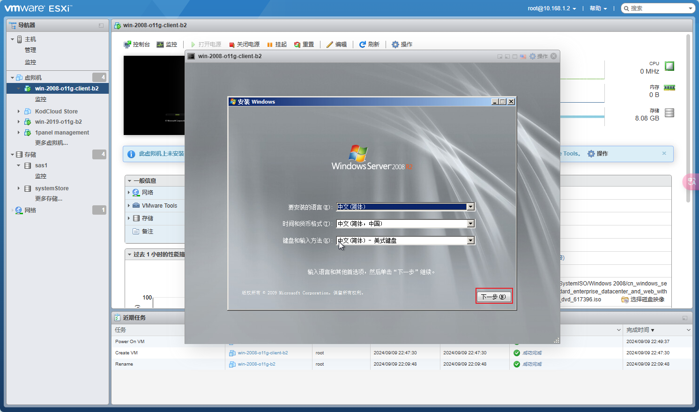Click the 监控 monitor button in the VM toolbar
Screen dimensions: 699x412
167,45
